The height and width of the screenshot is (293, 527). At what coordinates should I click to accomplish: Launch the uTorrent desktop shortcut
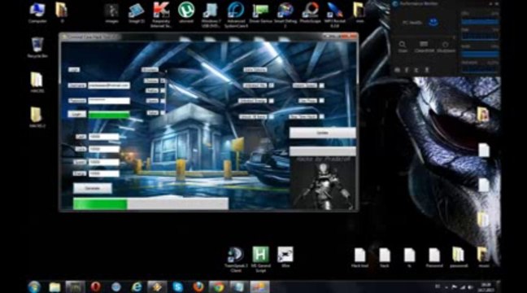186,12
